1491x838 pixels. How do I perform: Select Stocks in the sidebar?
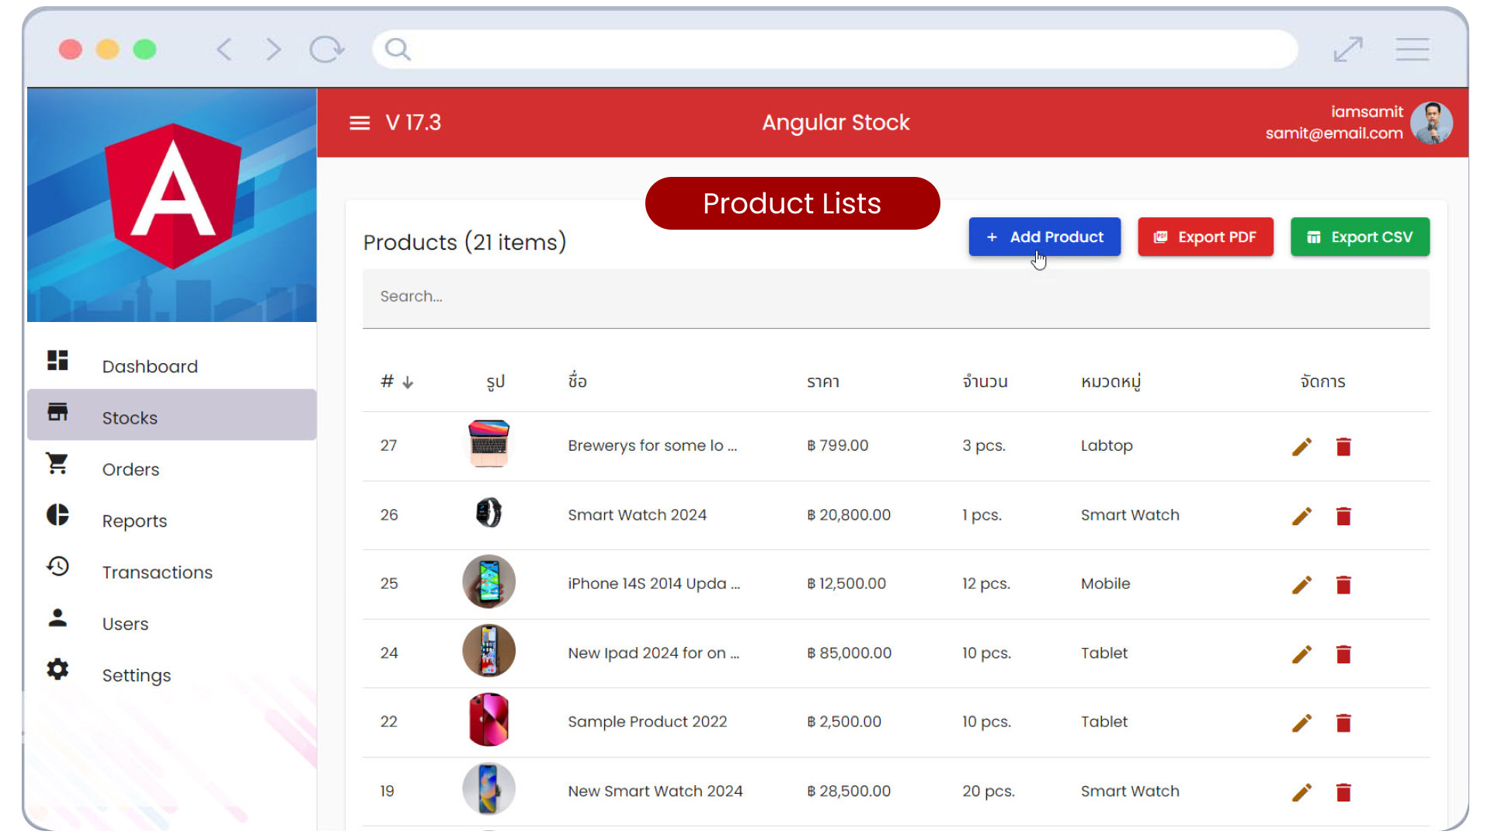pyautogui.click(x=172, y=415)
